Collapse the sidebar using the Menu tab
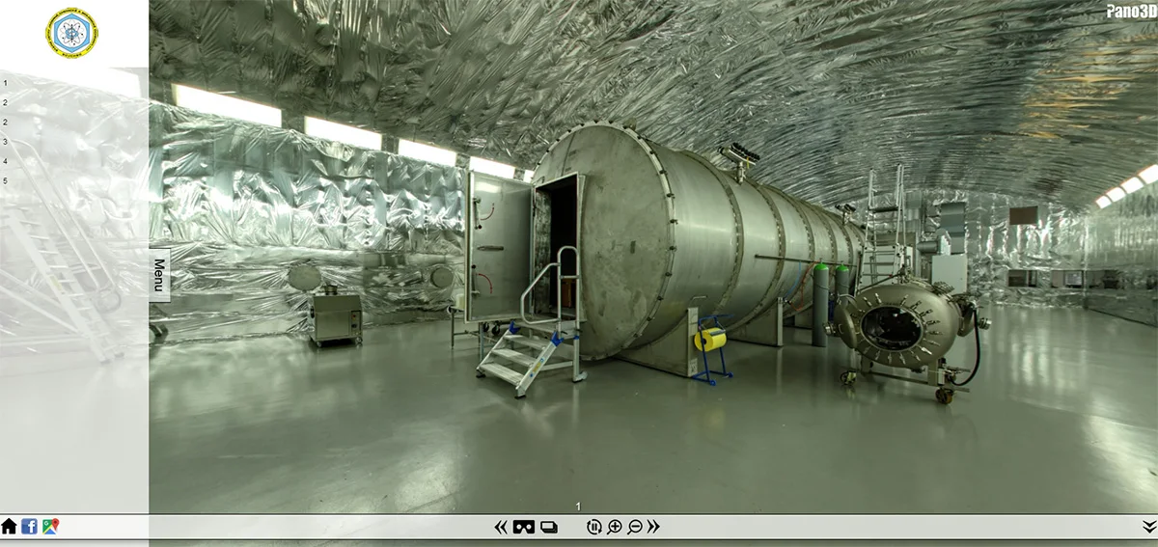Screen dimensions: 1158x547 point(159,275)
